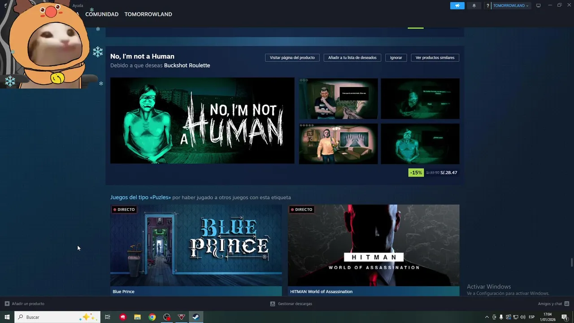Click the No, I'm not a Human title

[142, 56]
